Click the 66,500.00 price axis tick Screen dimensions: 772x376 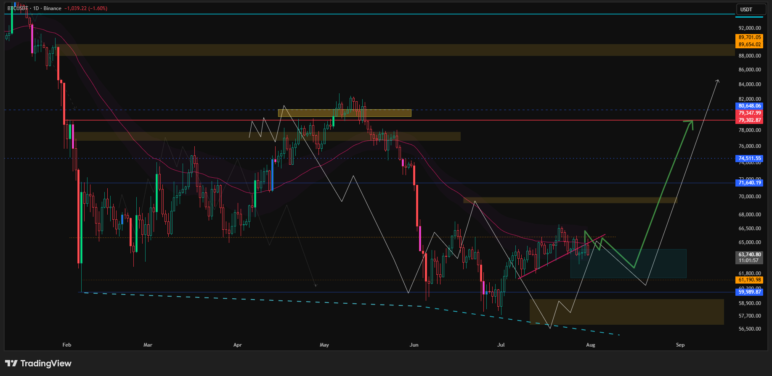click(x=750, y=229)
